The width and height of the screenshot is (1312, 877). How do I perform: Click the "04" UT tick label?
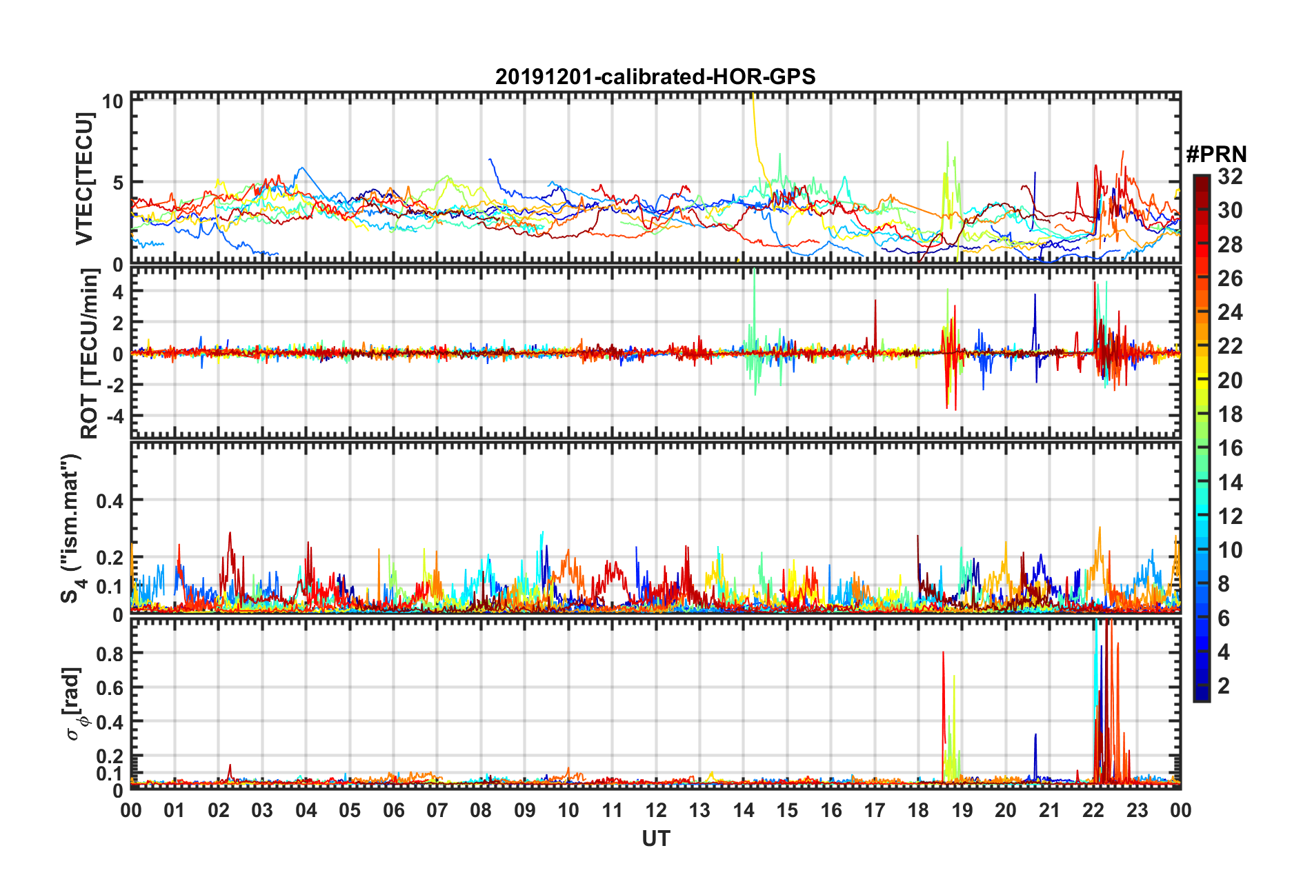tap(306, 810)
